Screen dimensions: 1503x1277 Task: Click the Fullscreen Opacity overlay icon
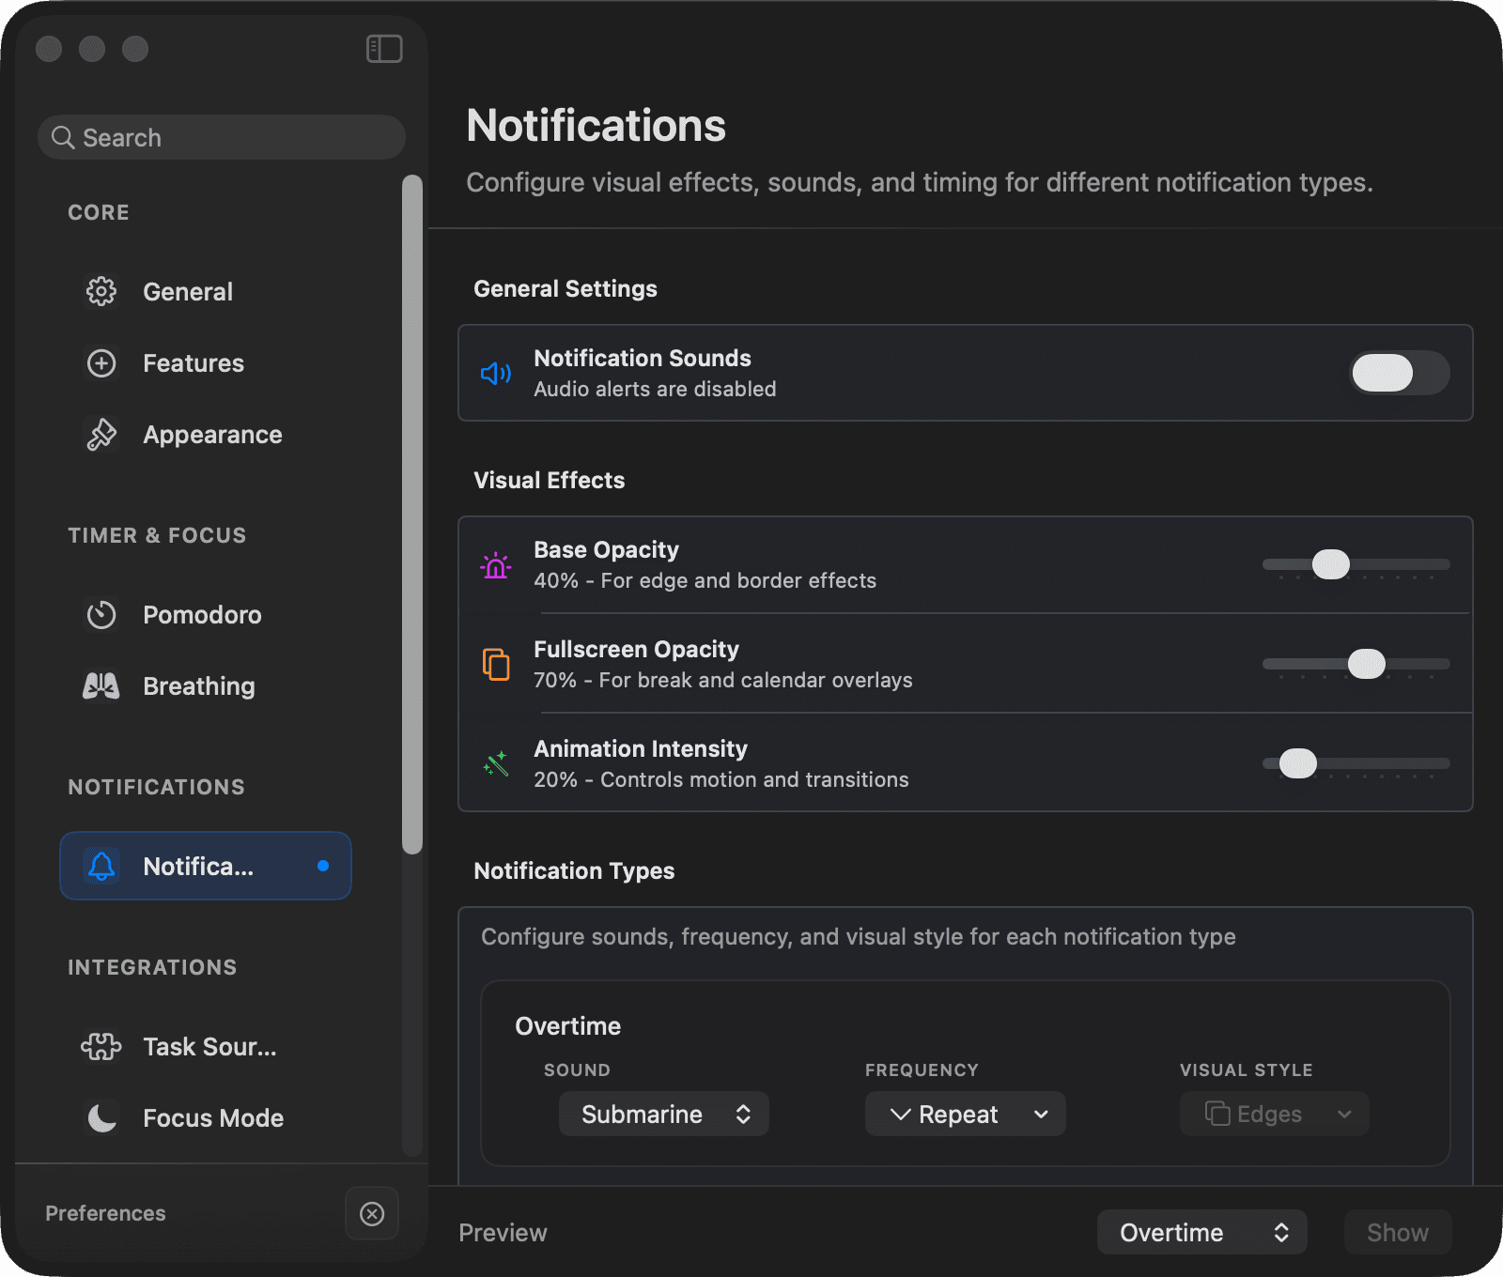coord(496,665)
